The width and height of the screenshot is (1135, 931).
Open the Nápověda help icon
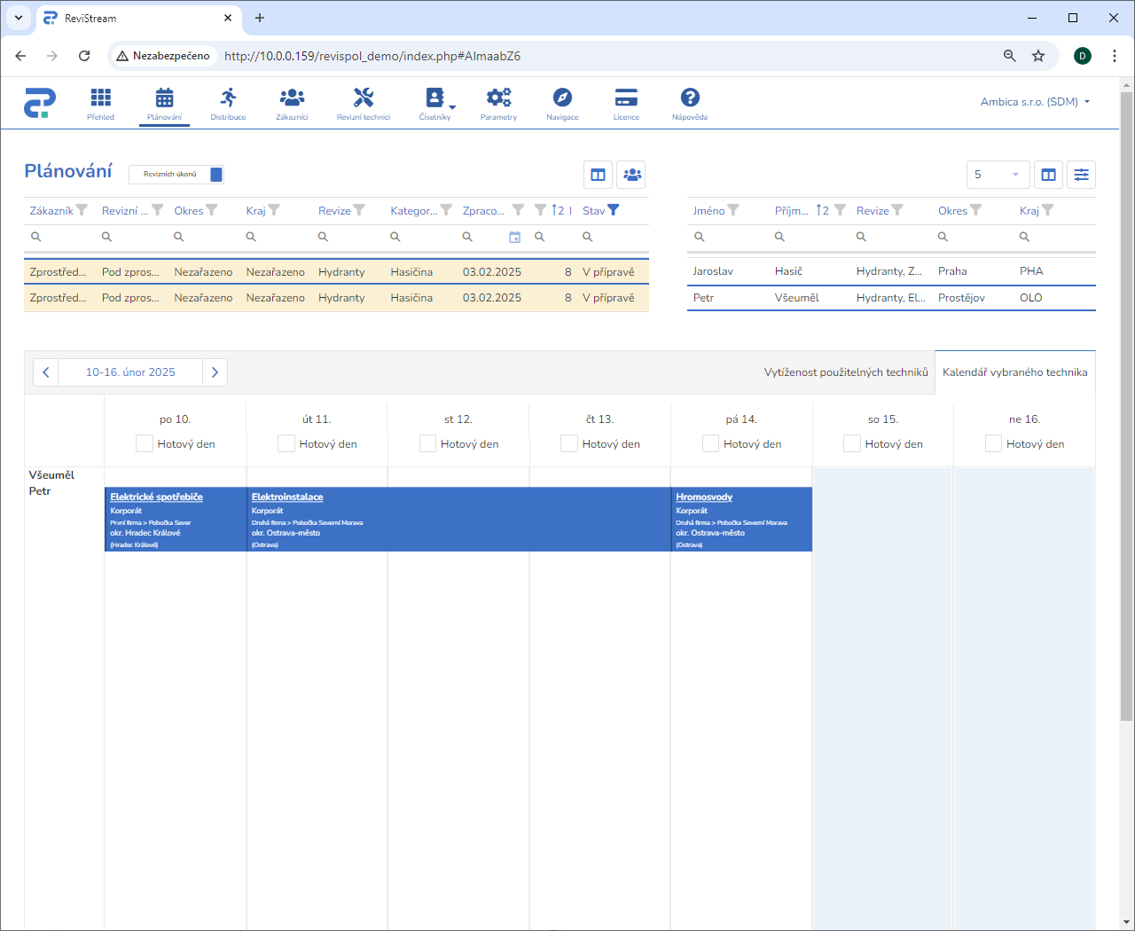coord(690,98)
